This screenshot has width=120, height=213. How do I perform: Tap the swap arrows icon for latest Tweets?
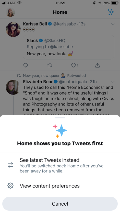(x=10, y=165)
